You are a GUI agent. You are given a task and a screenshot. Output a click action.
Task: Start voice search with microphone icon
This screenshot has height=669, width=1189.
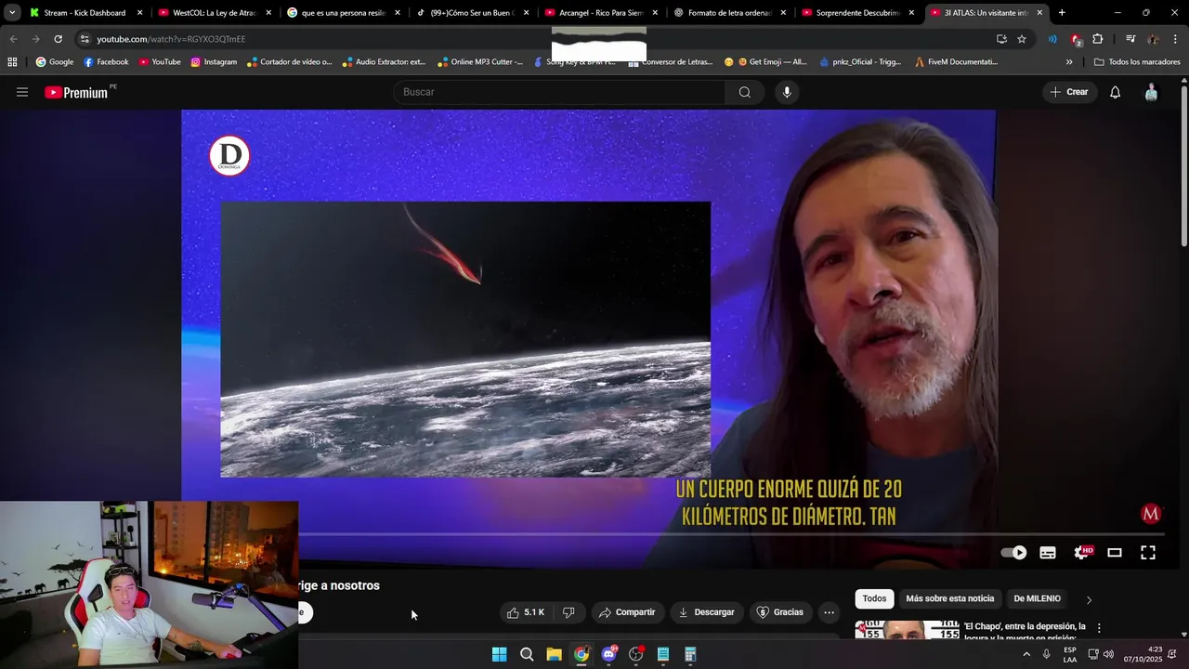(x=787, y=92)
